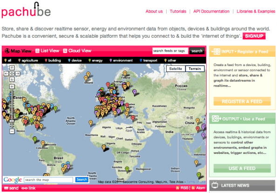Switch to Map View tab
Viewport: 277px width, 193px height.
point(18,51)
